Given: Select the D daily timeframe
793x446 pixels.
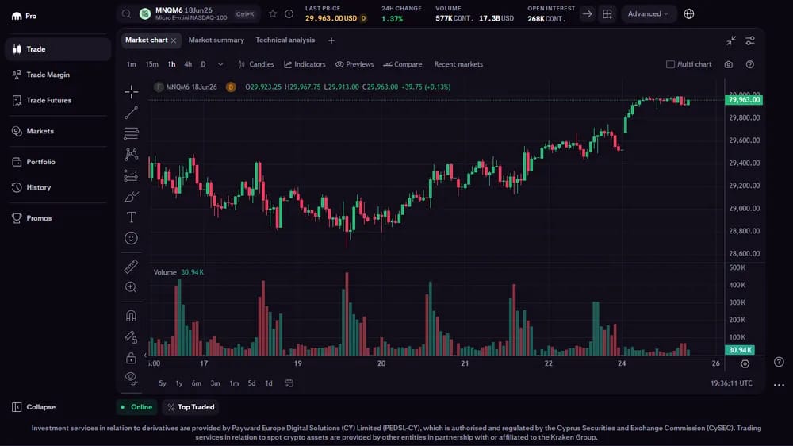Looking at the screenshot, I should 203,64.
